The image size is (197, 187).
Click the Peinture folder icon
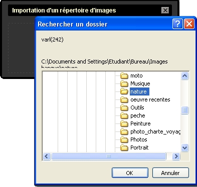click(124, 123)
